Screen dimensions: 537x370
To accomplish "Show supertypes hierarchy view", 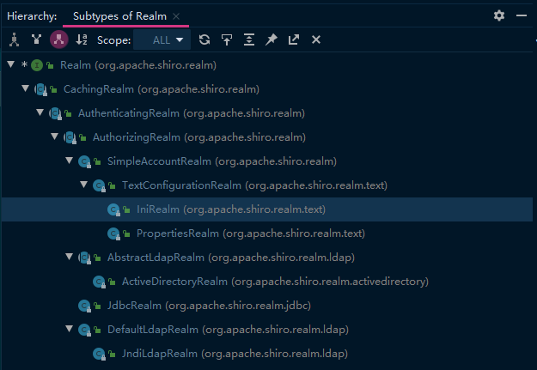I will (36, 39).
